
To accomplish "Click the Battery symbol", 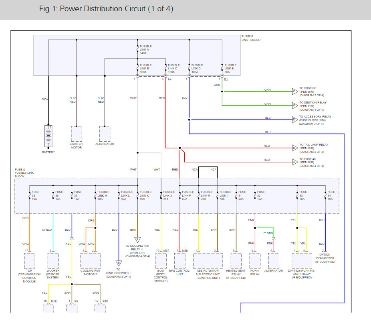I will pos(48,136).
